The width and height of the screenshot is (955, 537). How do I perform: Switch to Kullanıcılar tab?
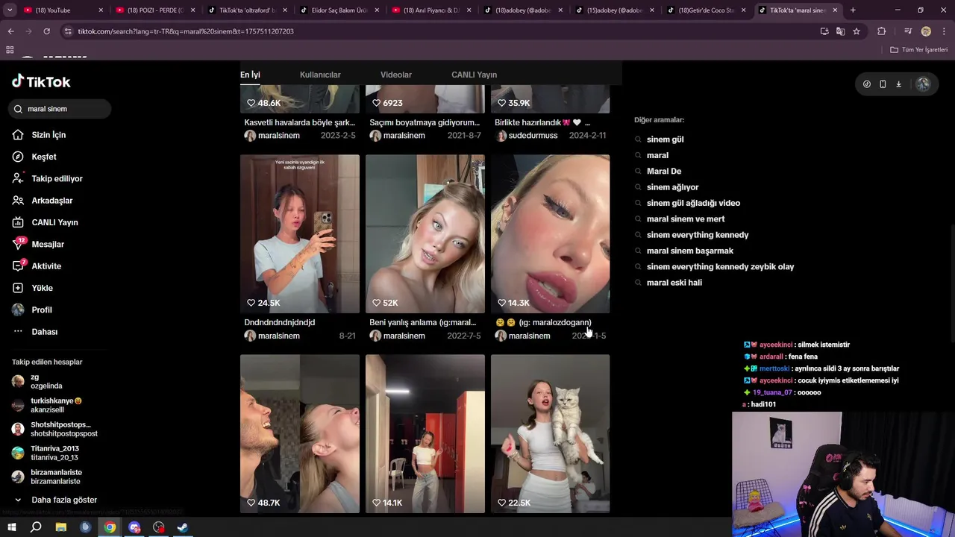point(320,75)
